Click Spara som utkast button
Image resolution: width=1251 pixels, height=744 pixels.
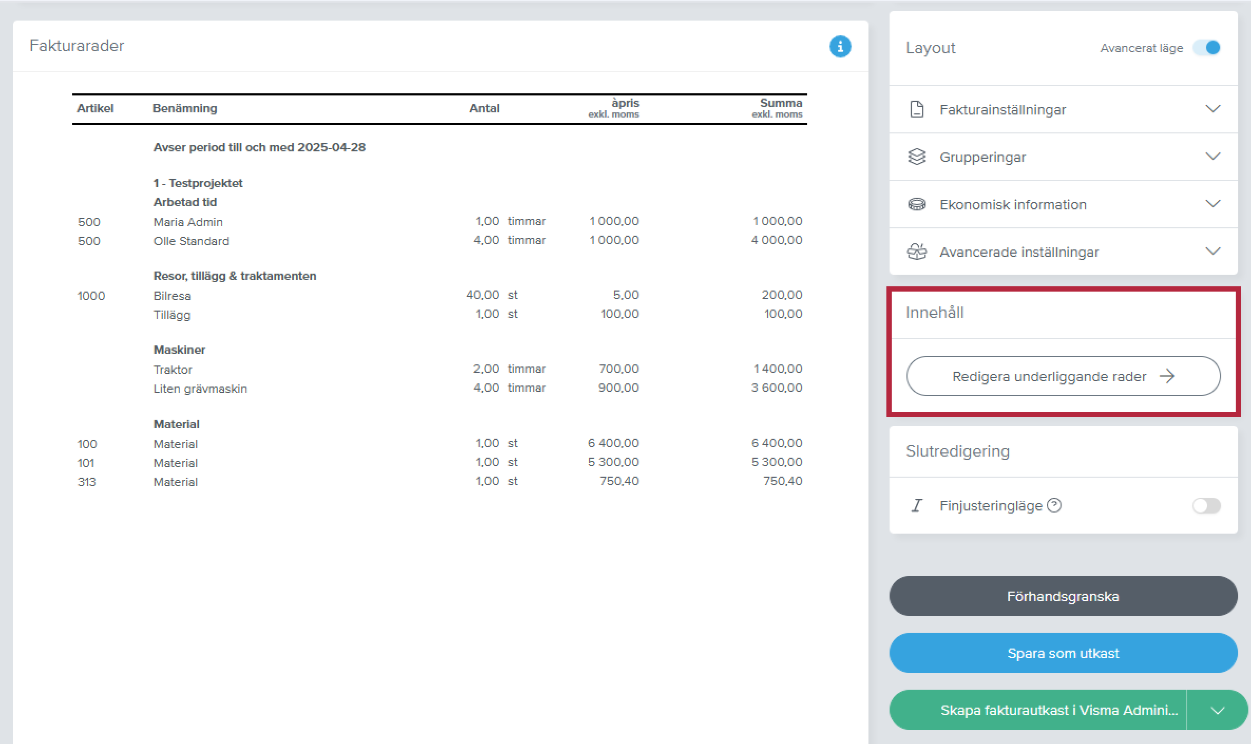point(1063,653)
